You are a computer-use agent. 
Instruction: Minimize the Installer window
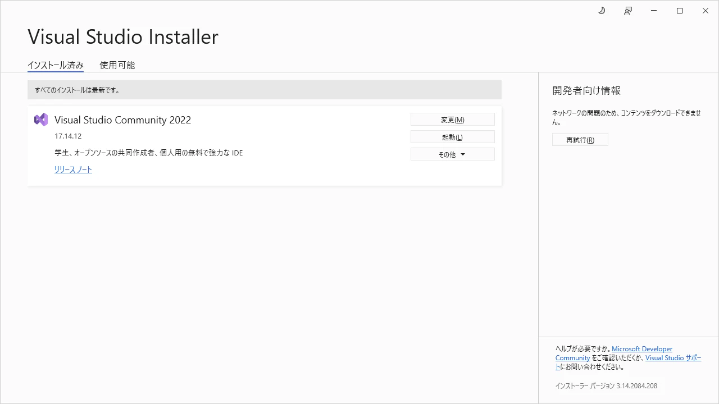(654, 11)
